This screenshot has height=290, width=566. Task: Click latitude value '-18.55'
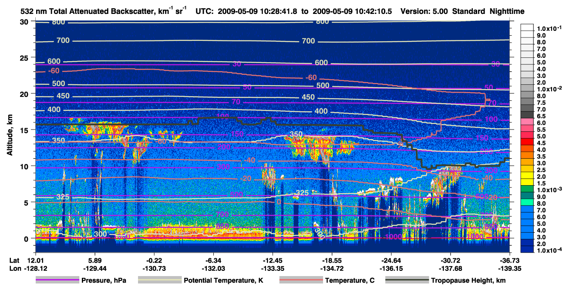click(x=332, y=260)
